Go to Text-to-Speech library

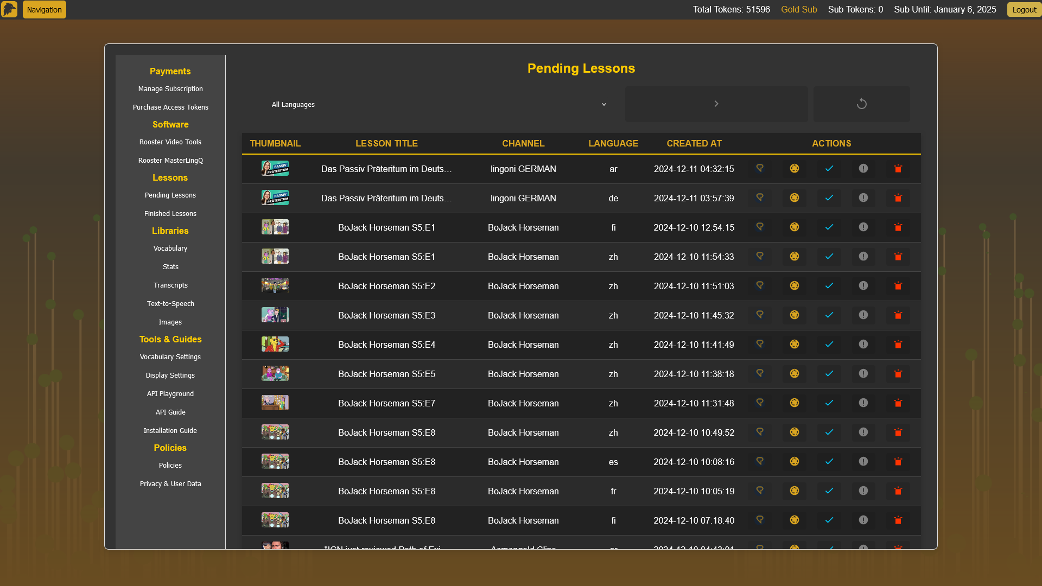170,304
